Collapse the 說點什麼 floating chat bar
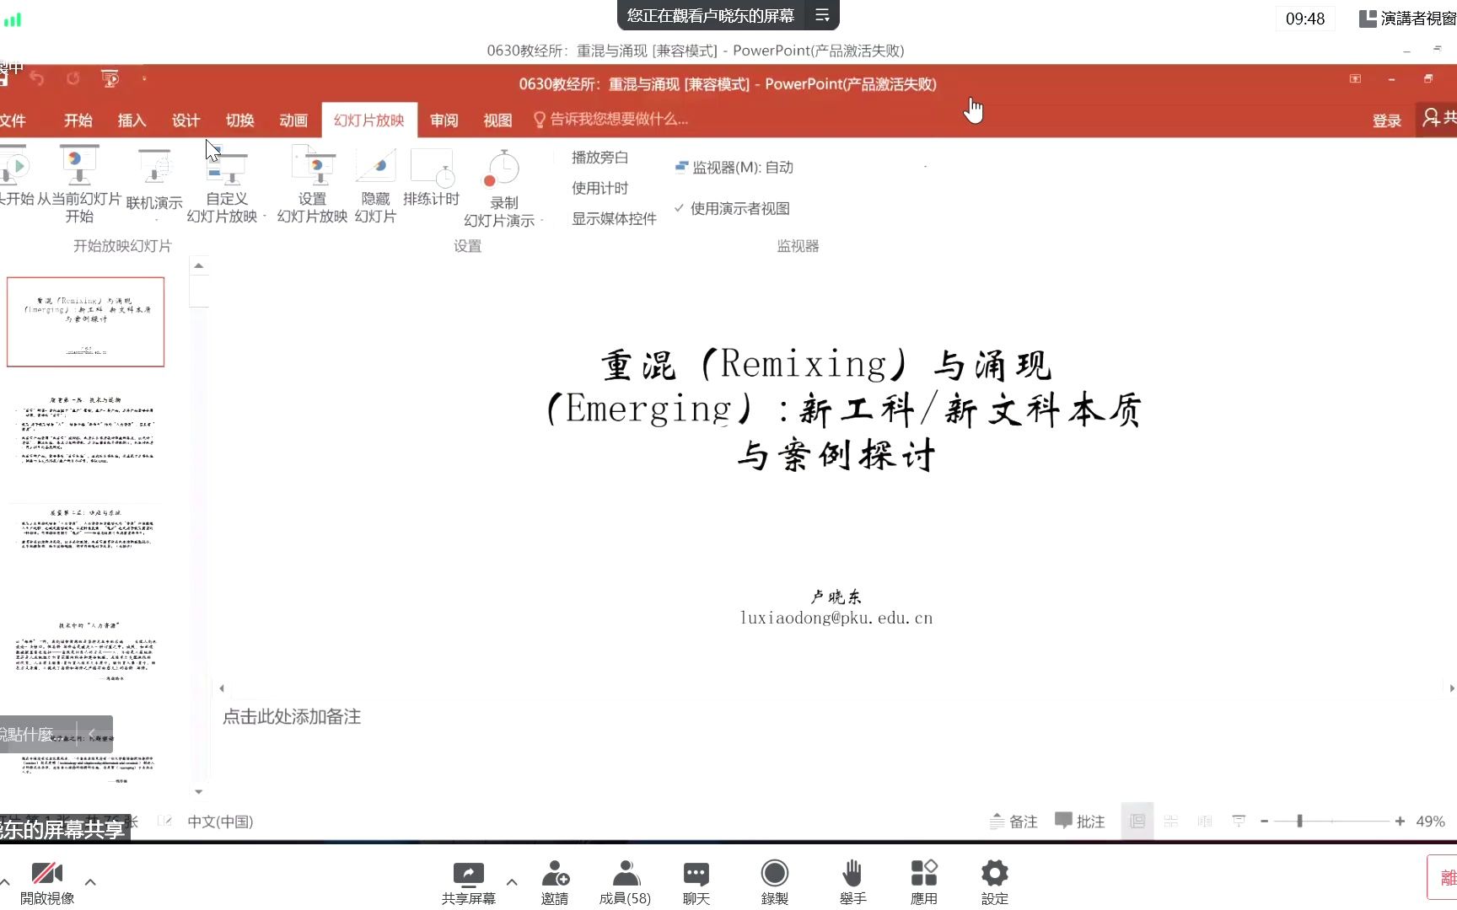This screenshot has width=1457, height=910. [92, 733]
